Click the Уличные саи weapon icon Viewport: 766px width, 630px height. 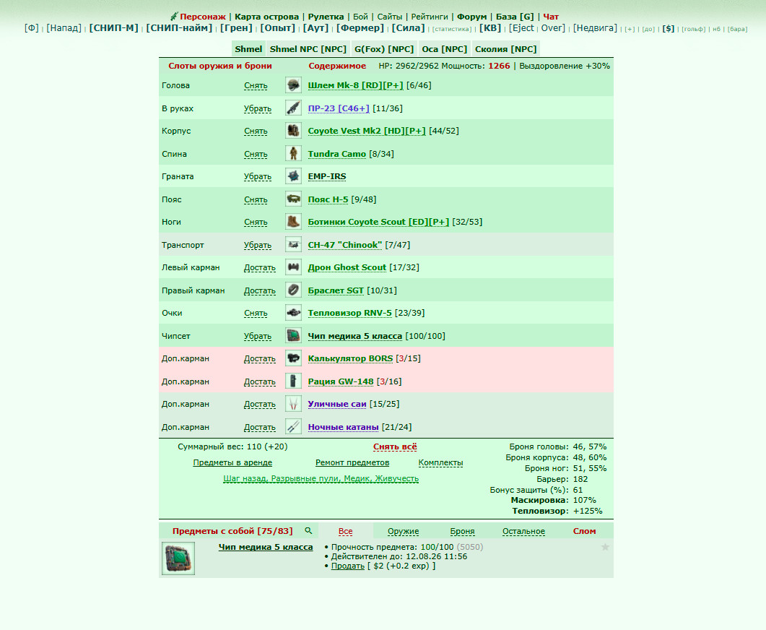pos(293,404)
